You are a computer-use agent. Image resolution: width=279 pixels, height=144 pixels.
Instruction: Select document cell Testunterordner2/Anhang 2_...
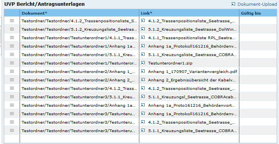(x=79, y=80)
